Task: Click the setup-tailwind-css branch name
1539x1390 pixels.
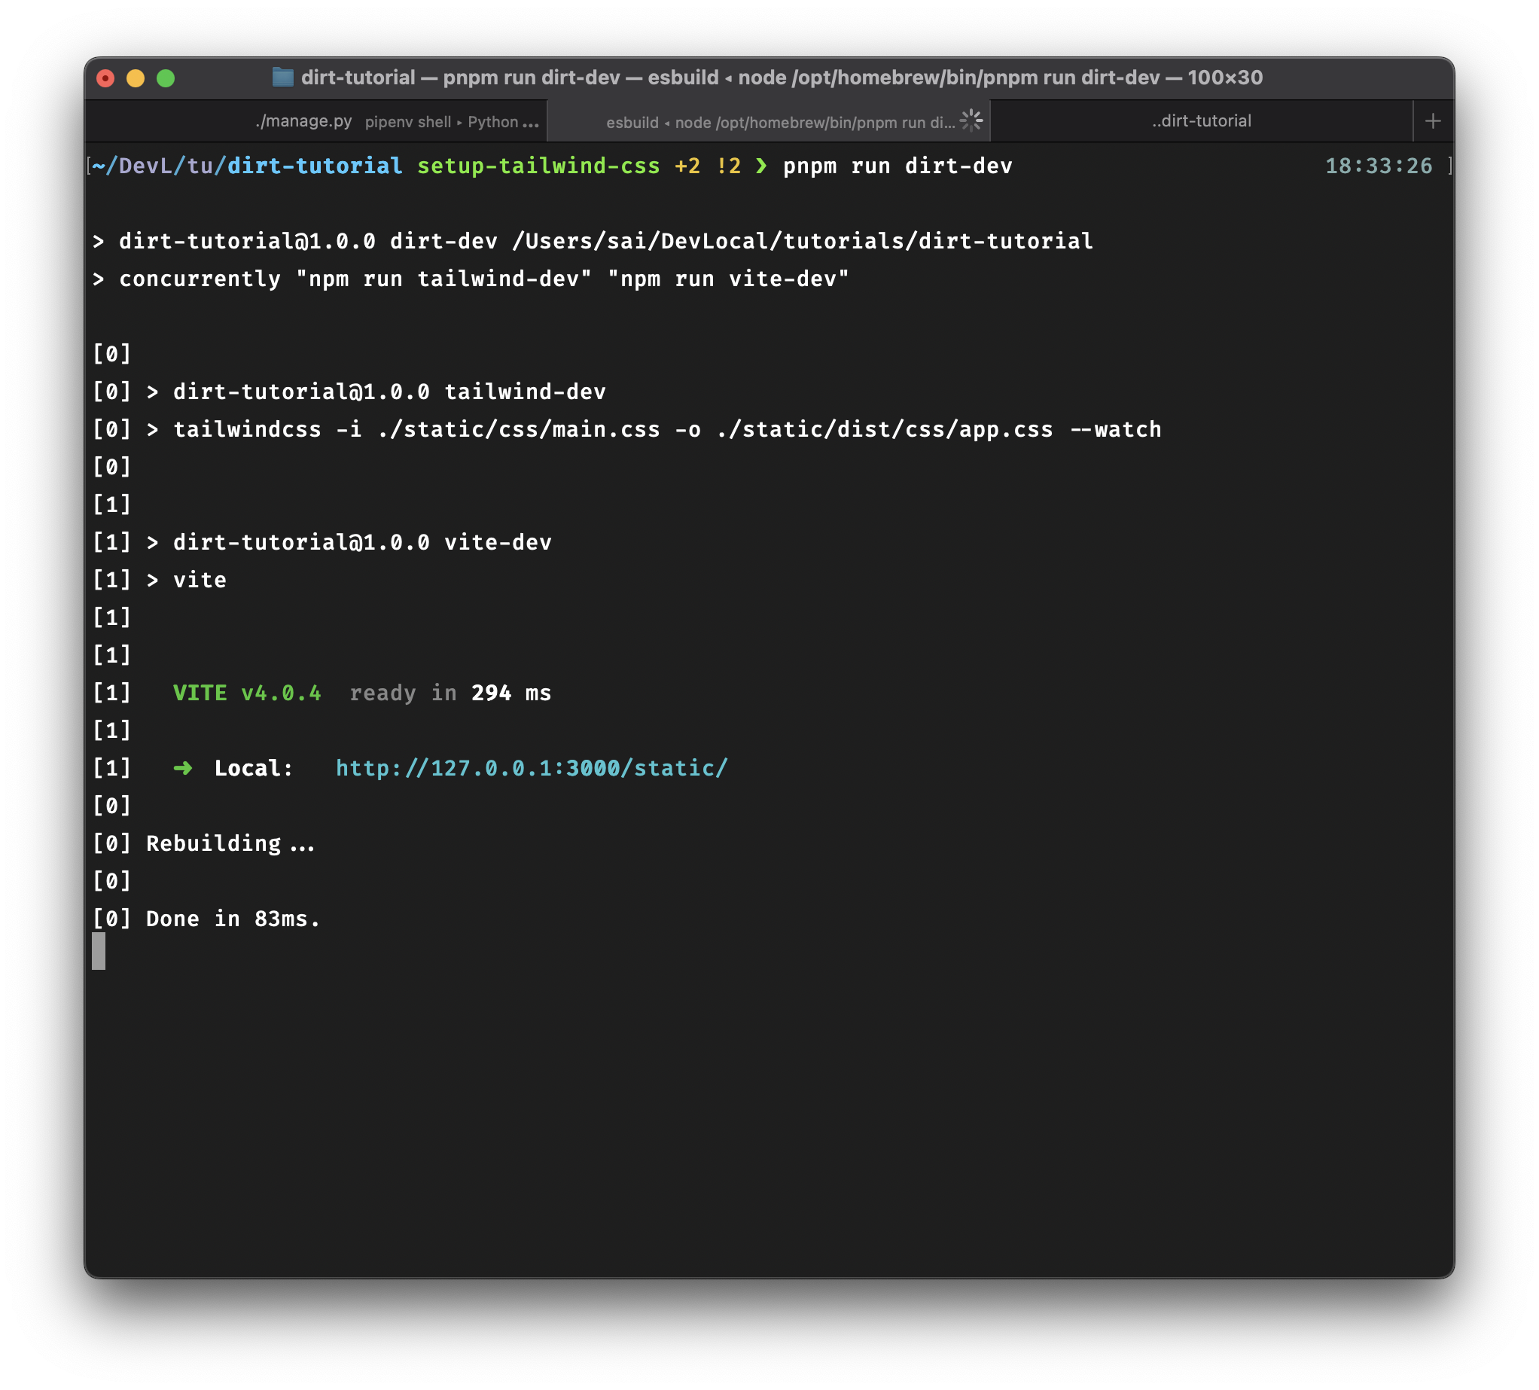Action: (x=538, y=166)
